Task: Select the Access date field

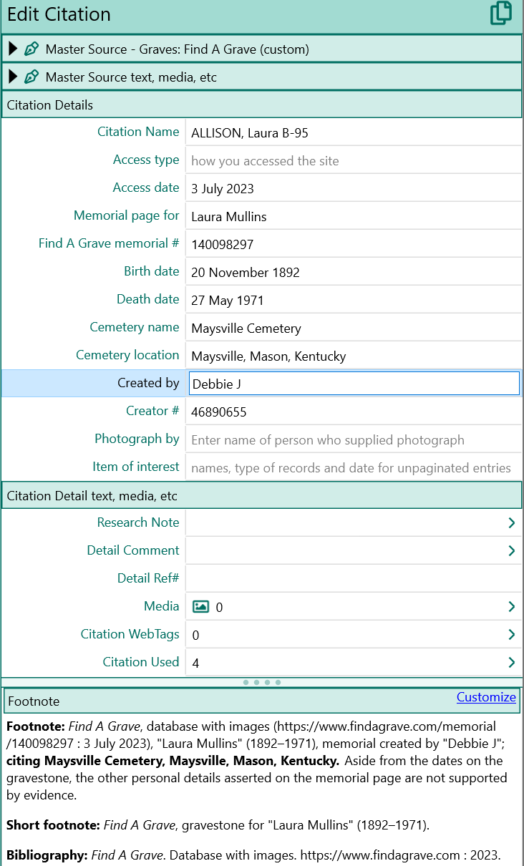Action: [353, 188]
